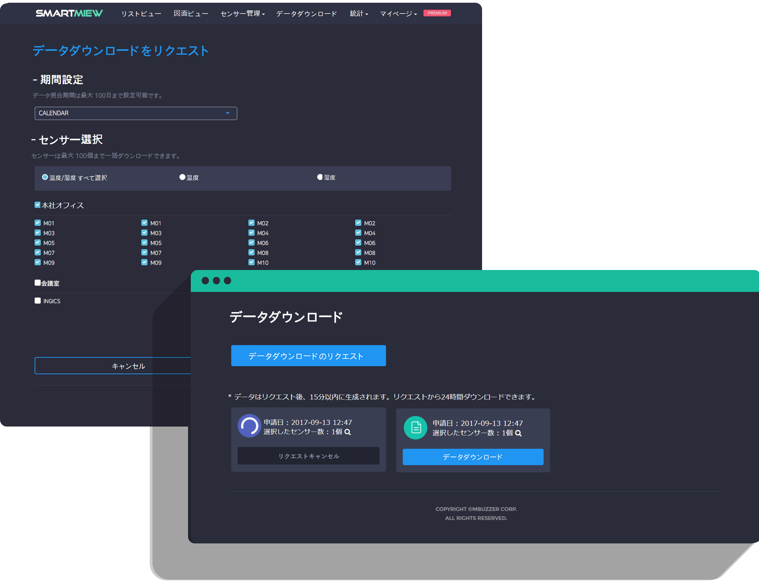Image resolution: width=759 pixels, height=581 pixels.
Task: Enable the INGICS sensor checkbox
Action: (38, 300)
